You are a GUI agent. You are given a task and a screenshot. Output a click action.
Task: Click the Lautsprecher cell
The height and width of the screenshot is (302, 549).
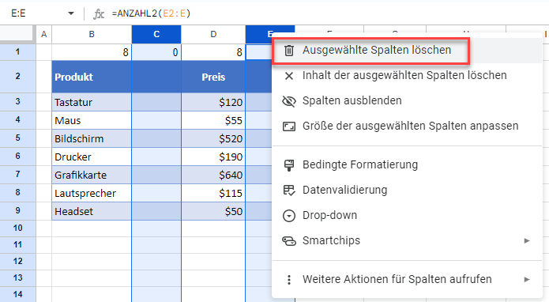(92, 193)
